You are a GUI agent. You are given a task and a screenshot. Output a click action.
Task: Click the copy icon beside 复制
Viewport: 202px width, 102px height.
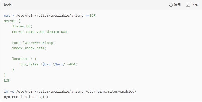click(x=171, y=5)
